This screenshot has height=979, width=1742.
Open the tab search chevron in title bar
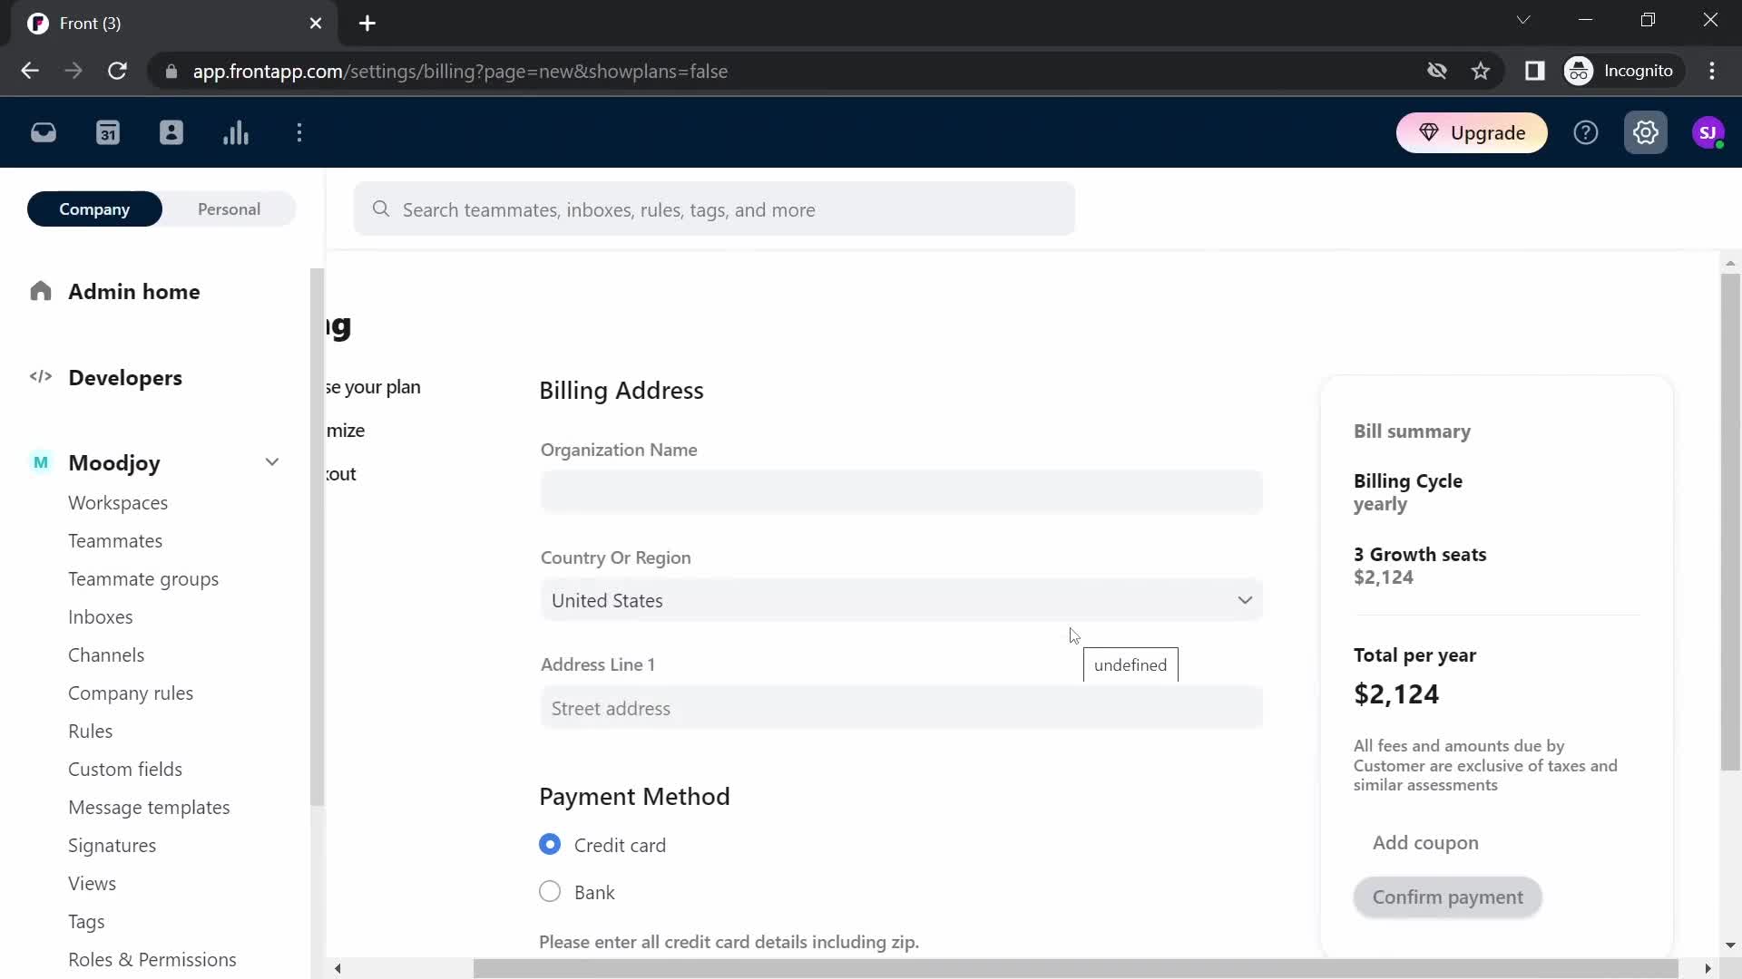pos(1523,20)
